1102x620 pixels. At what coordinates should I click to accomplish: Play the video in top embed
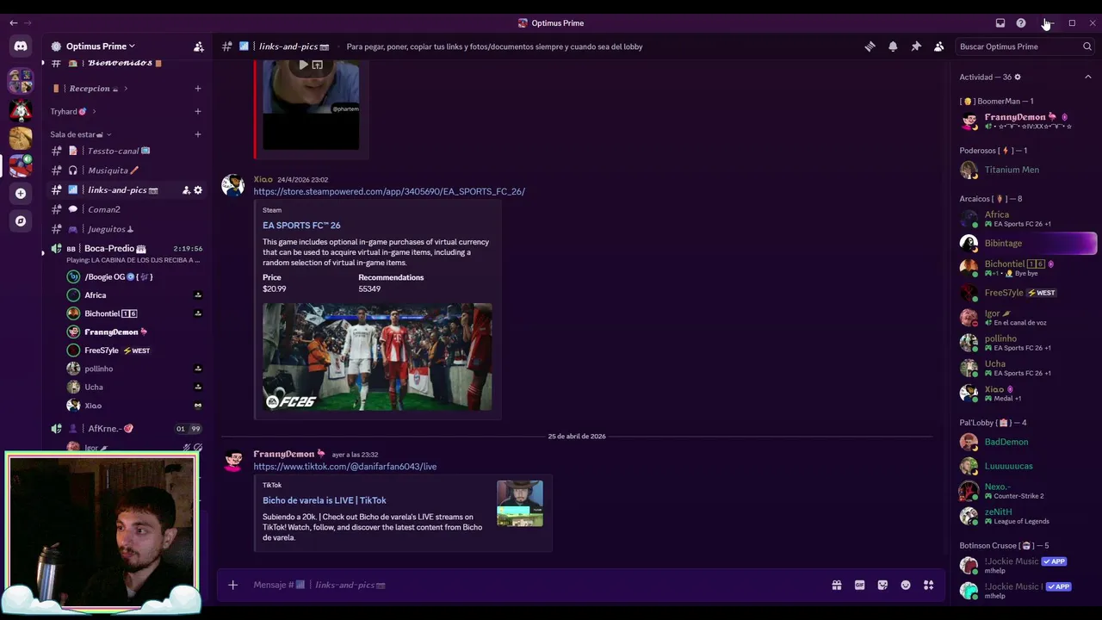coord(303,65)
